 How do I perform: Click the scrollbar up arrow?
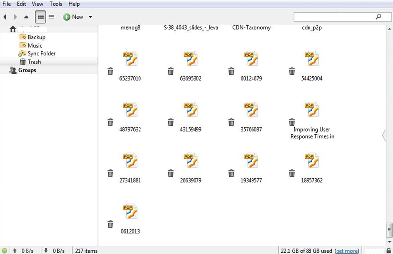[x=389, y=29]
